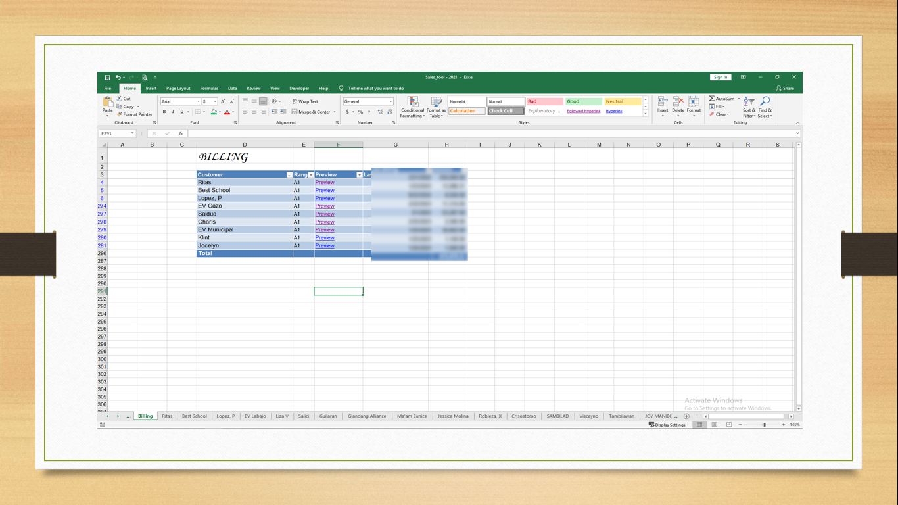
Task: Open the font size dropdown
Action: [215, 101]
